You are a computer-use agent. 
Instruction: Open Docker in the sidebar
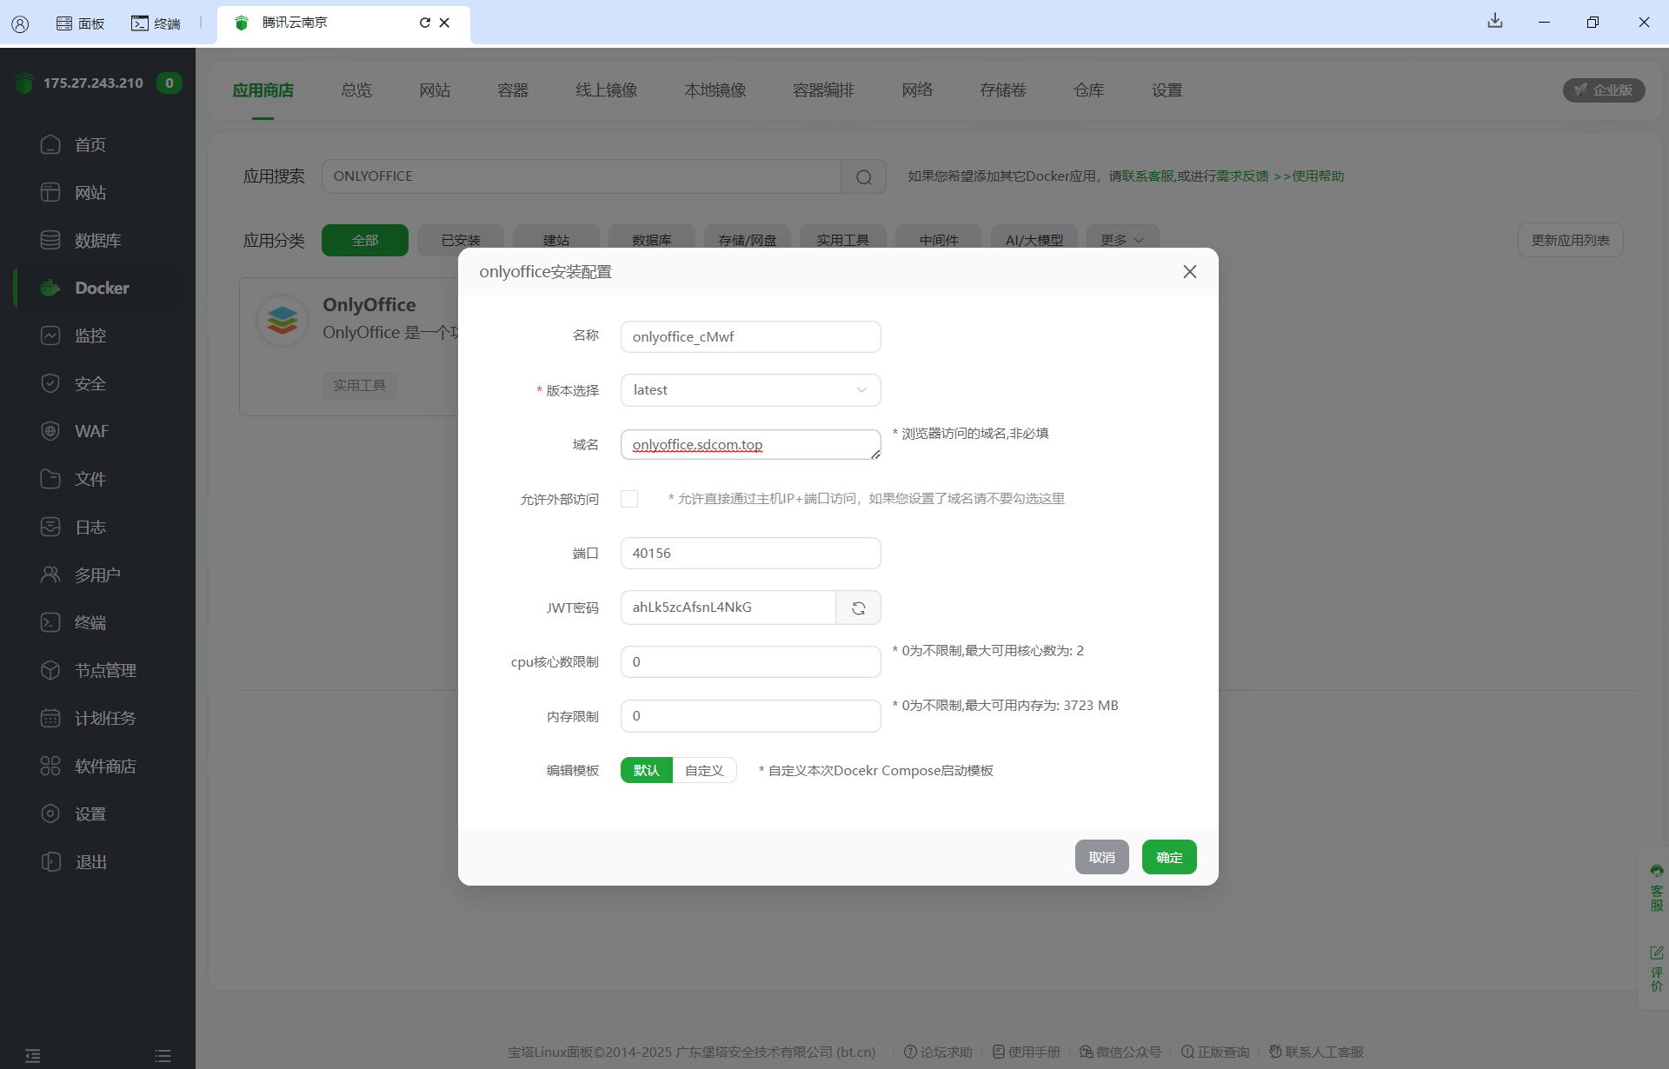coord(101,288)
